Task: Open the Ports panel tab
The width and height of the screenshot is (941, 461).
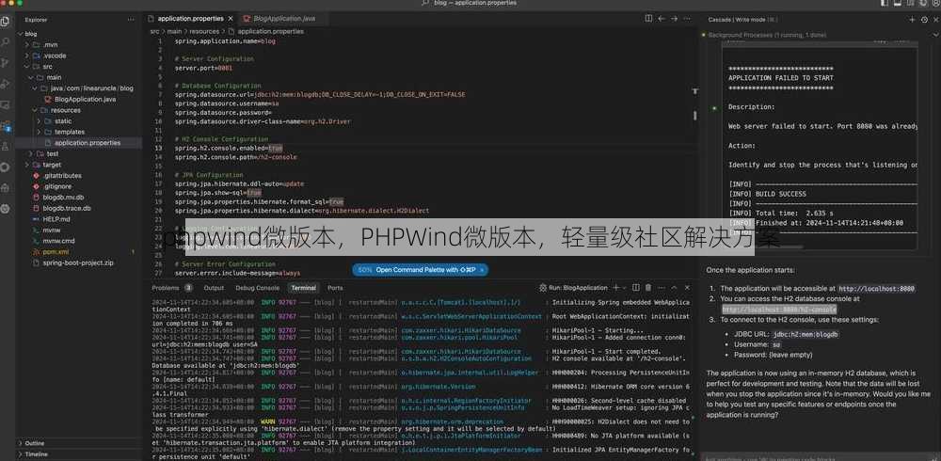Action: tap(335, 288)
